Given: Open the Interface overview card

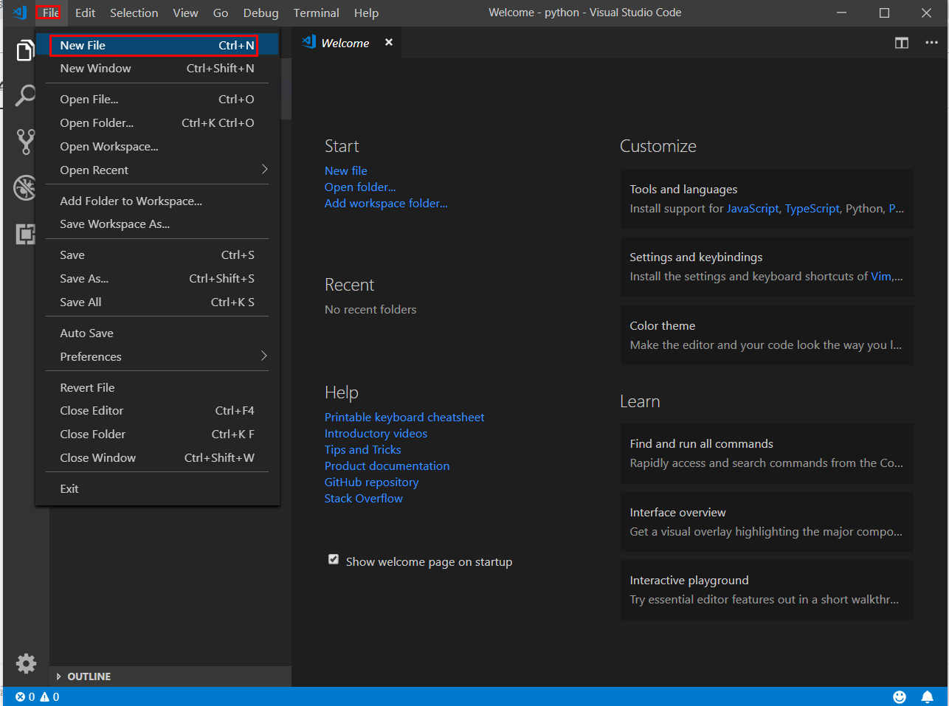Looking at the screenshot, I should 767,522.
